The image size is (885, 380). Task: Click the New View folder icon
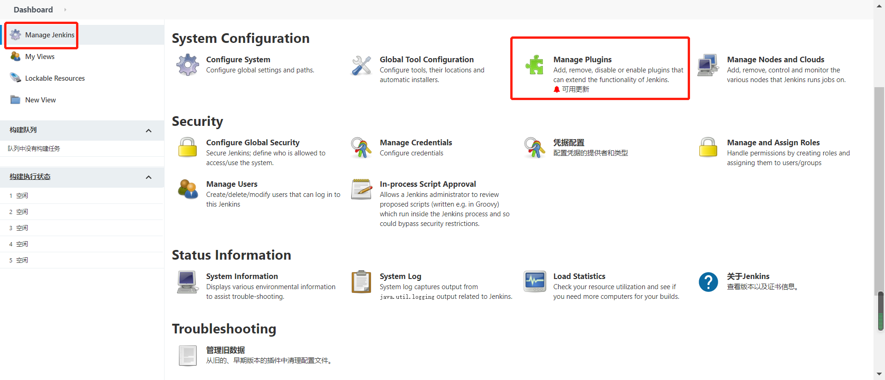[16, 100]
